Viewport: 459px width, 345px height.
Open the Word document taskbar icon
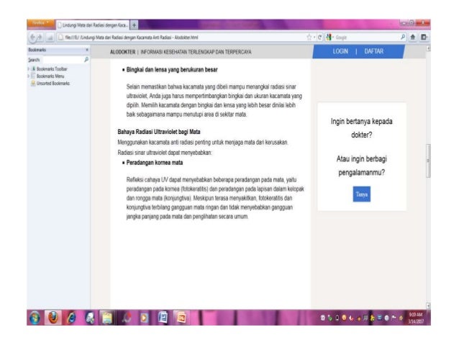163,318
